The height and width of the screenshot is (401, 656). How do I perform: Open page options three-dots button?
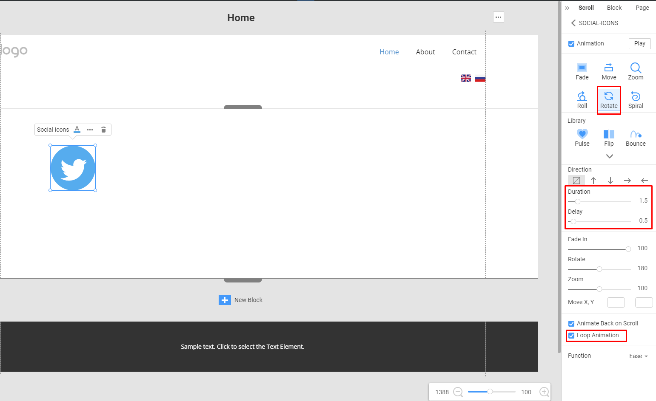coord(499,17)
